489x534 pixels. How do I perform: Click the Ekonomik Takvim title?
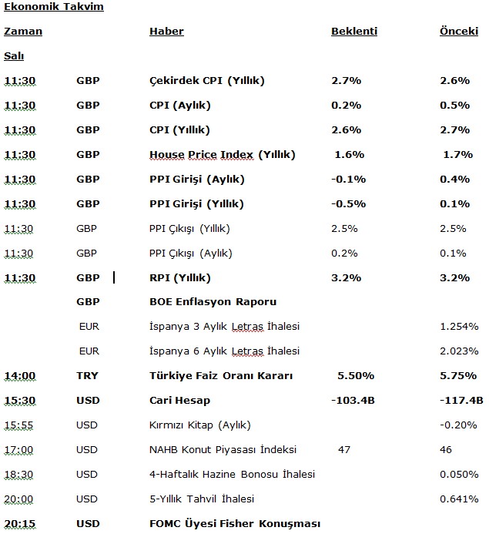coord(54,7)
